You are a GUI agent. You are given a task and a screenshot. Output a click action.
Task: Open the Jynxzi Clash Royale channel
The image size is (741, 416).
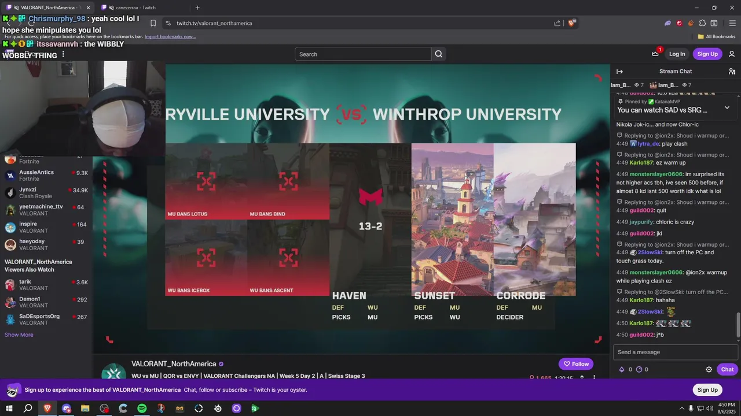pyautogui.click(x=46, y=193)
